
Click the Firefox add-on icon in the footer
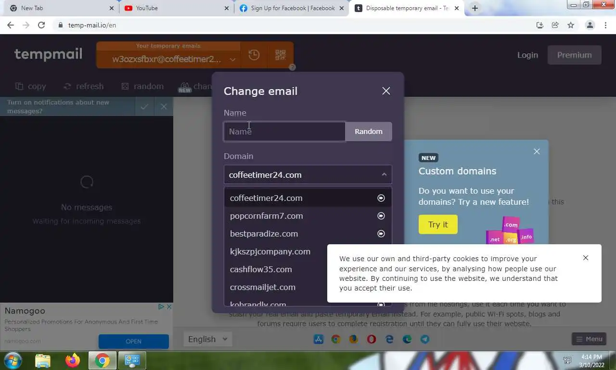click(x=354, y=339)
